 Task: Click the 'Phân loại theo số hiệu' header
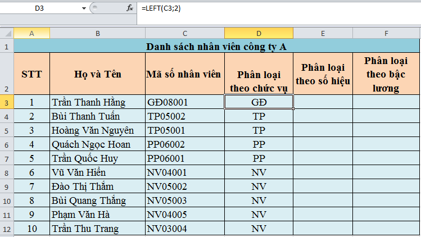(x=323, y=74)
